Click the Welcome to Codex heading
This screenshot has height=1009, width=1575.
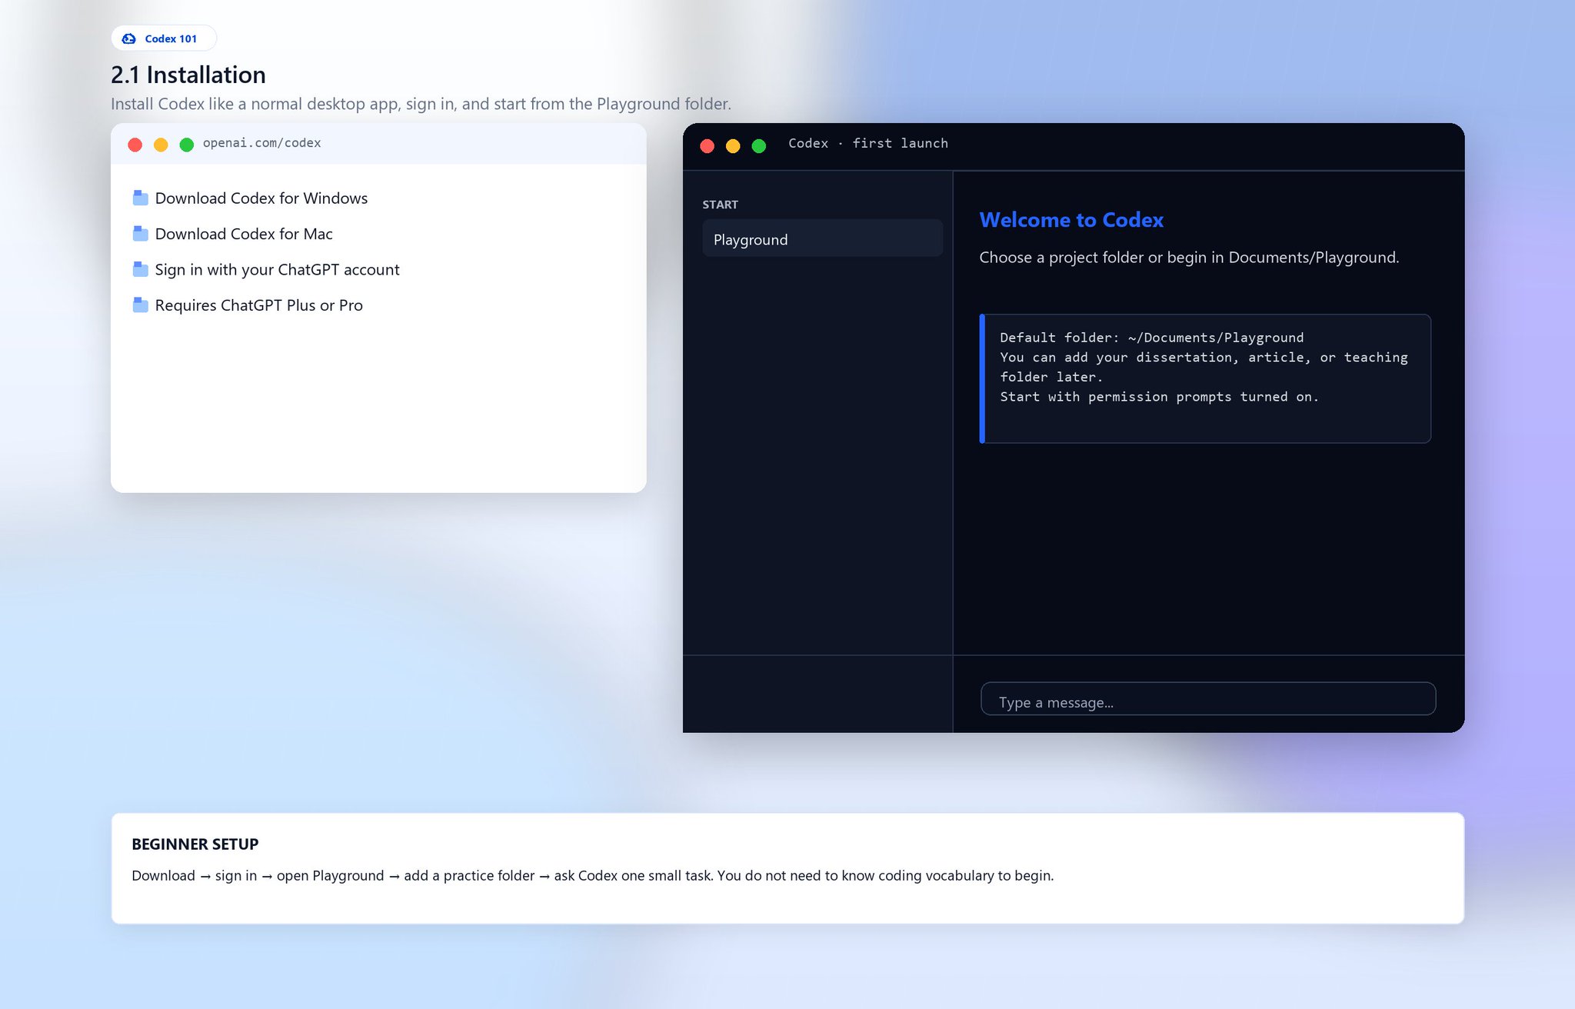(x=1071, y=220)
